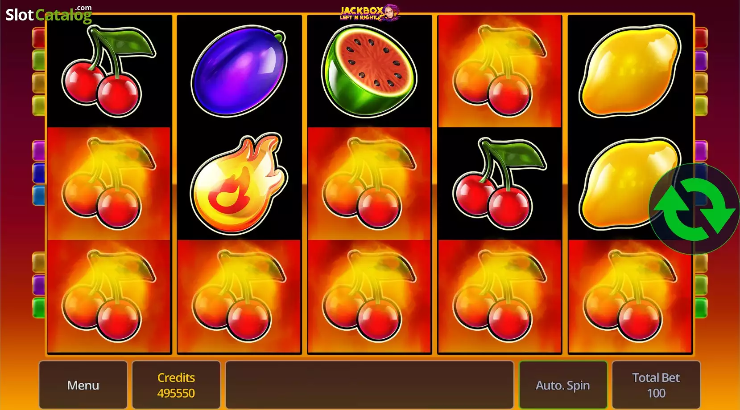Click the Credits 495550 display

coord(176,385)
